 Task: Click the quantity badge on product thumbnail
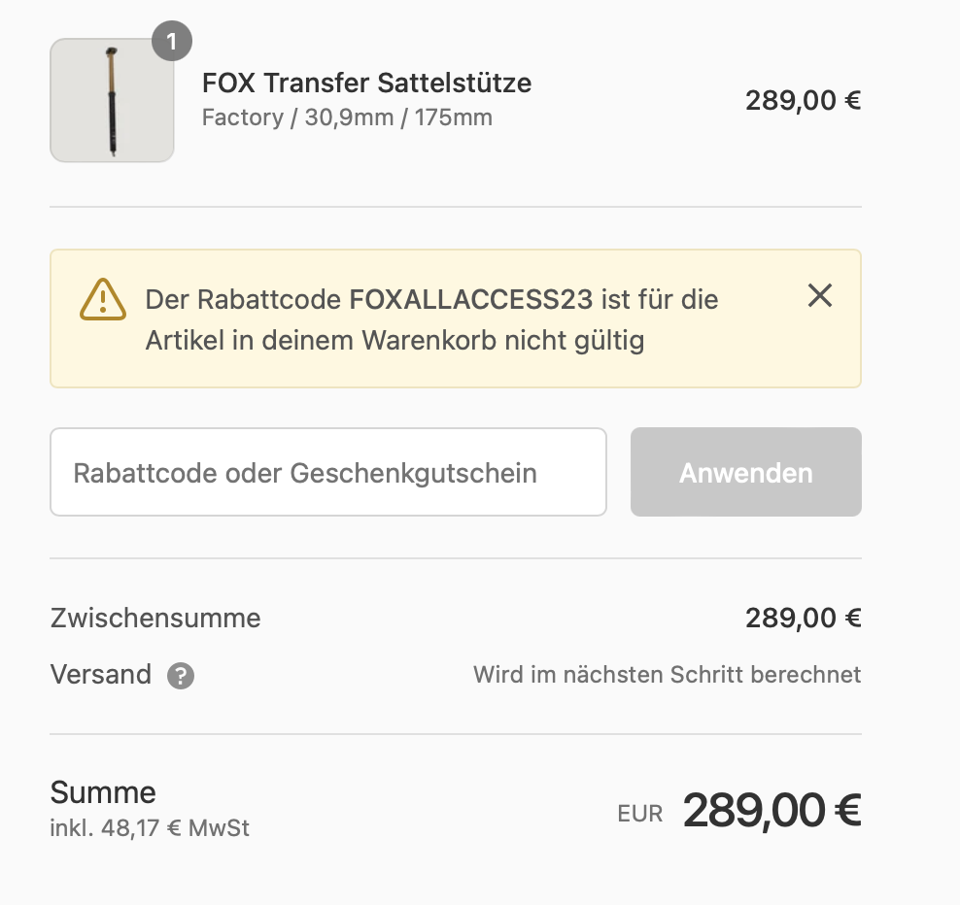click(172, 42)
